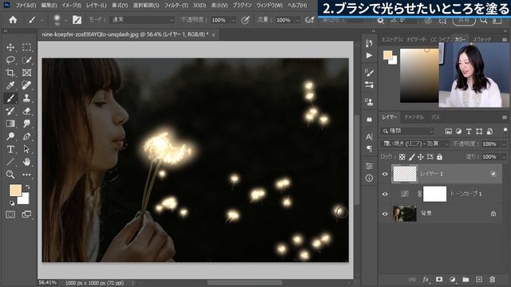Select the Crop tool
Image resolution: width=511 pixels, height=287 pixels.
pyautogui.click(x=10, y=73)
